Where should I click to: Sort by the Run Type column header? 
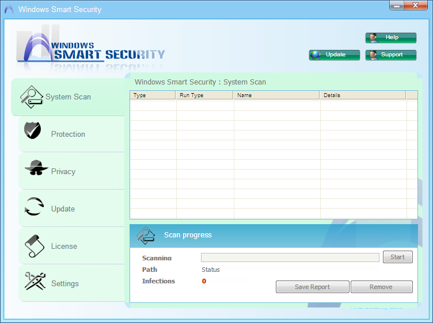tap(204, 95)
